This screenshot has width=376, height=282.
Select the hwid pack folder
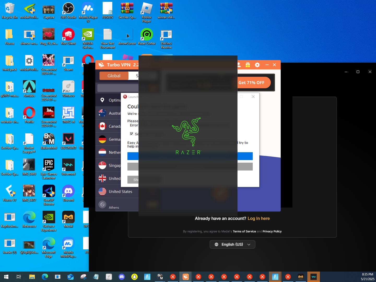coord(10,63)
